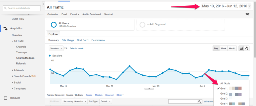Open the date range picker dropdown
This screenshot has width=256, height=106.
[x=249, y=6]
